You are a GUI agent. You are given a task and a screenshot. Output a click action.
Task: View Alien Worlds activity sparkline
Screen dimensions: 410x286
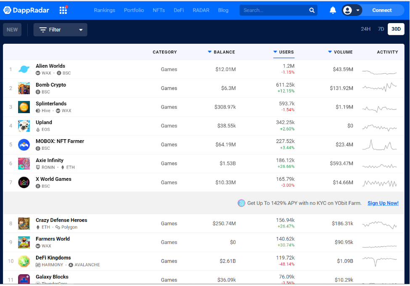pyautogui.click(x=379, y=72)
